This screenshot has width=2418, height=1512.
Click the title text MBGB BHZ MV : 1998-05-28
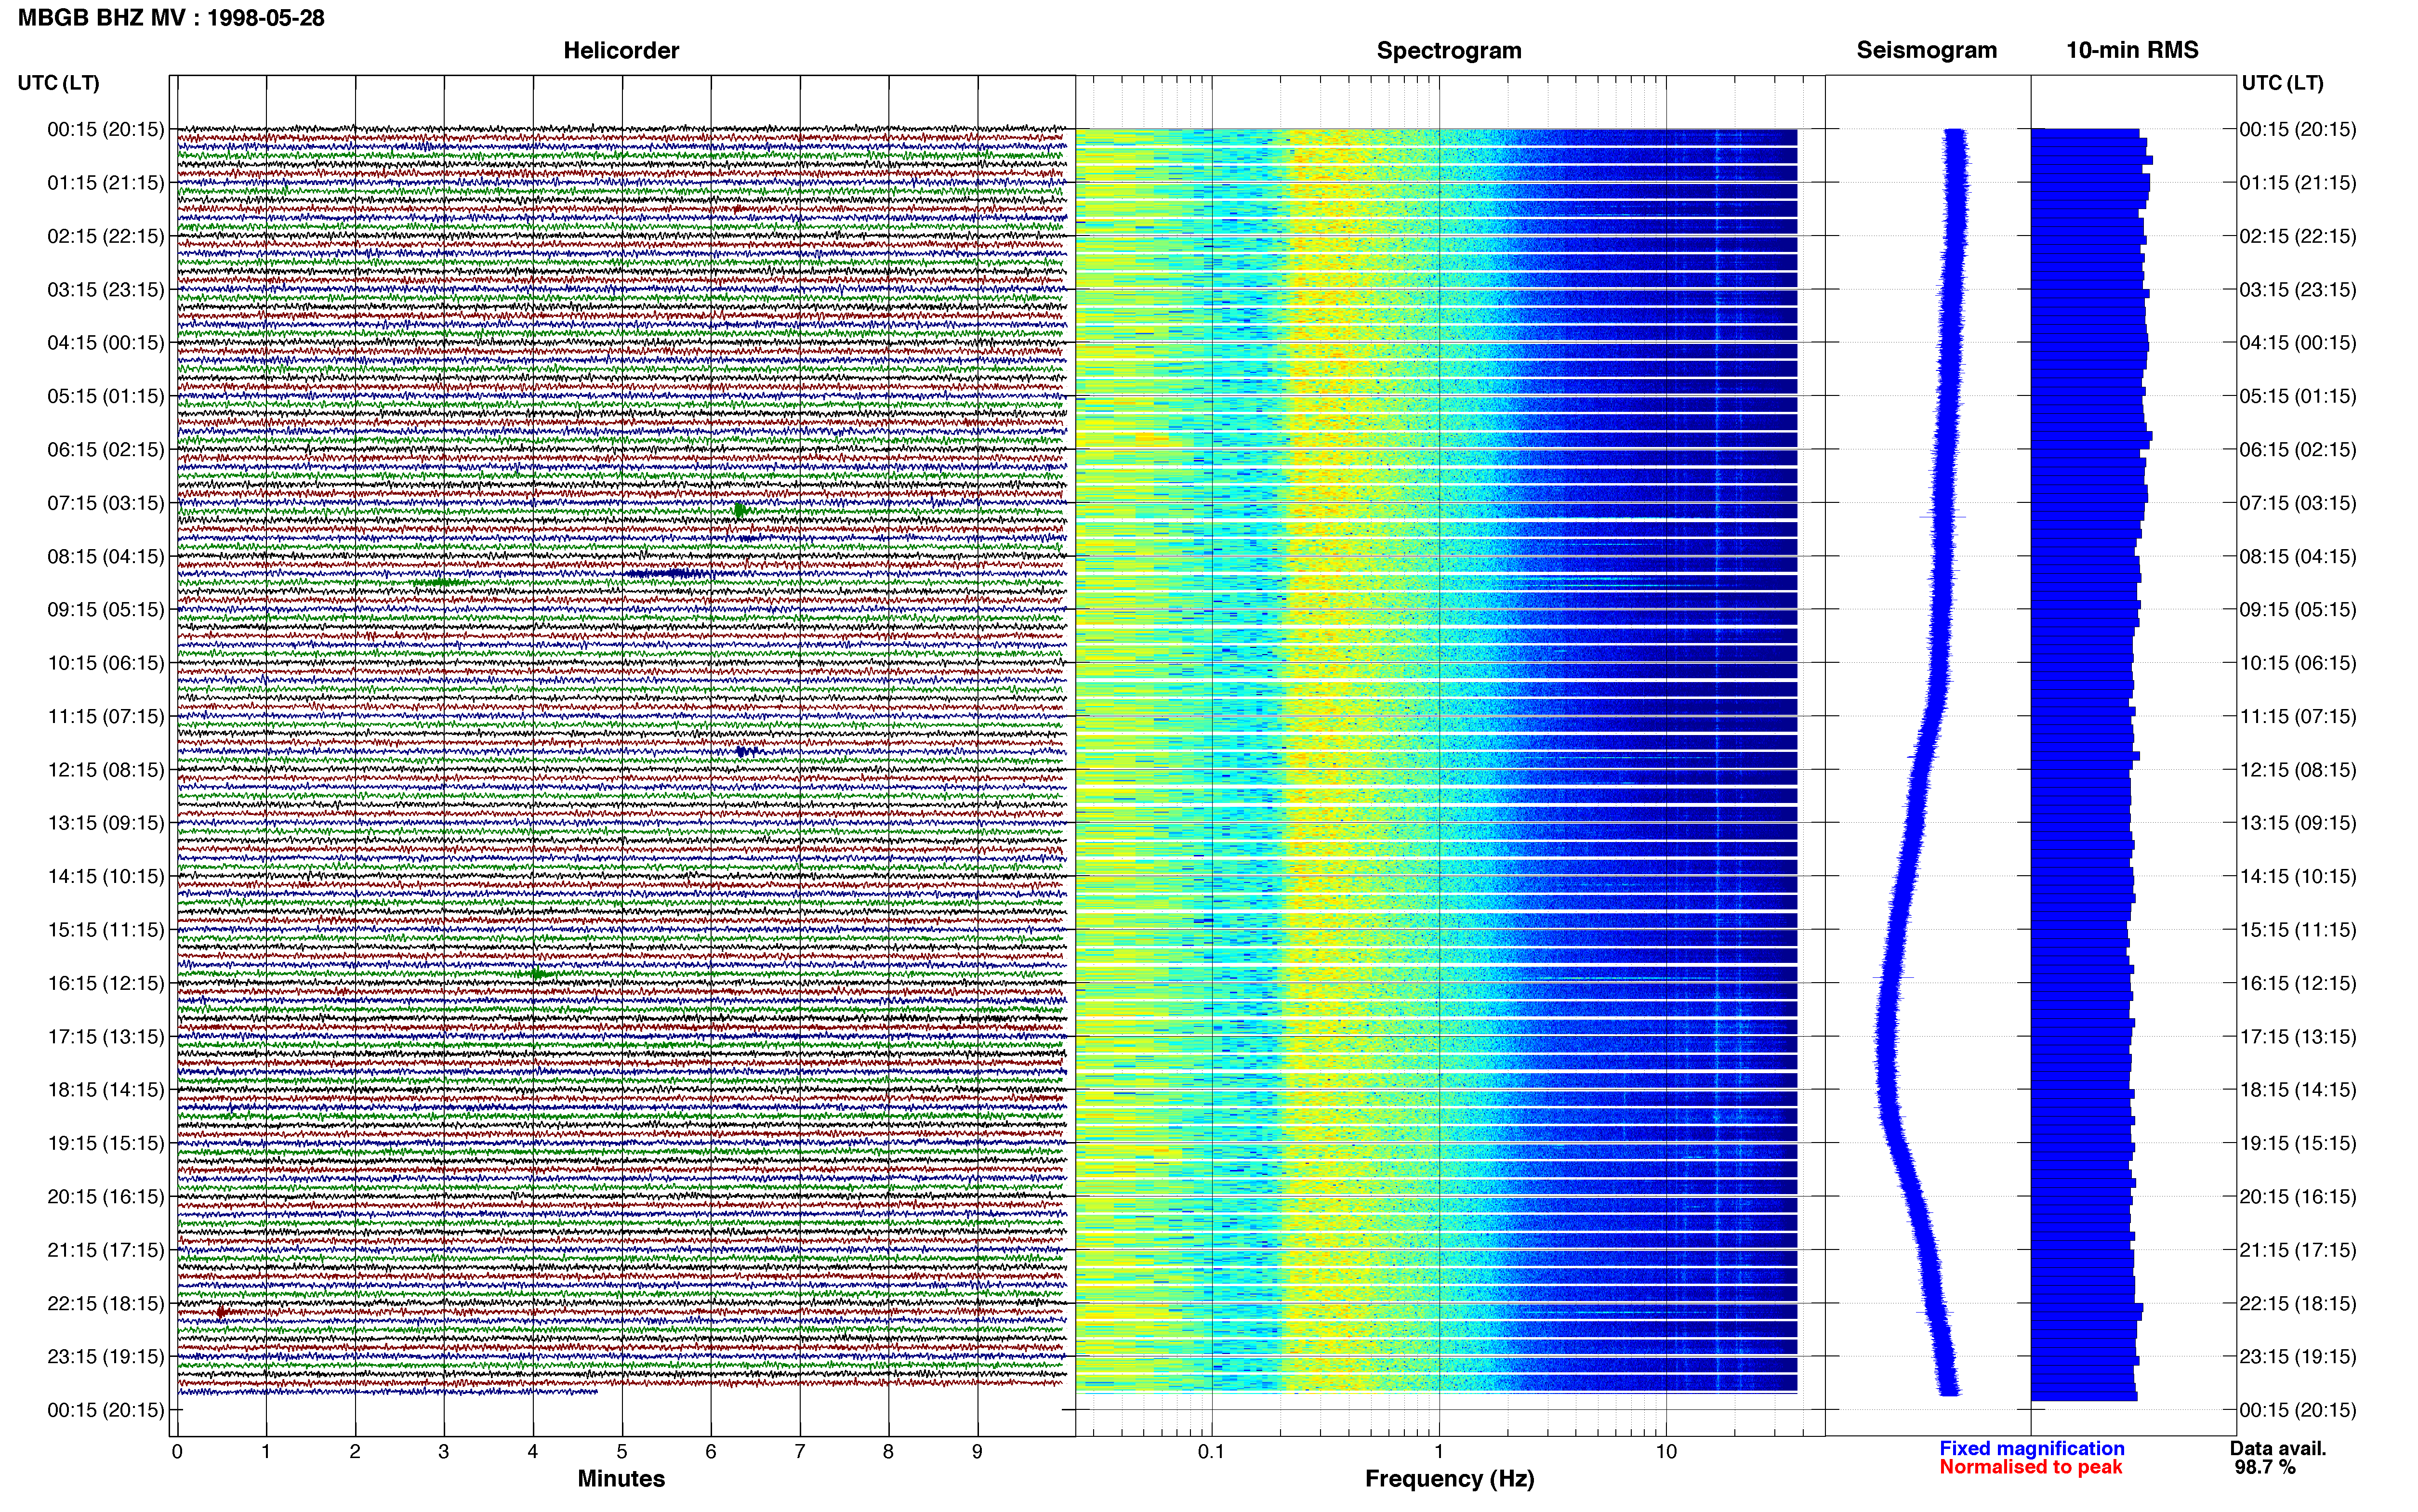point(171,18)
